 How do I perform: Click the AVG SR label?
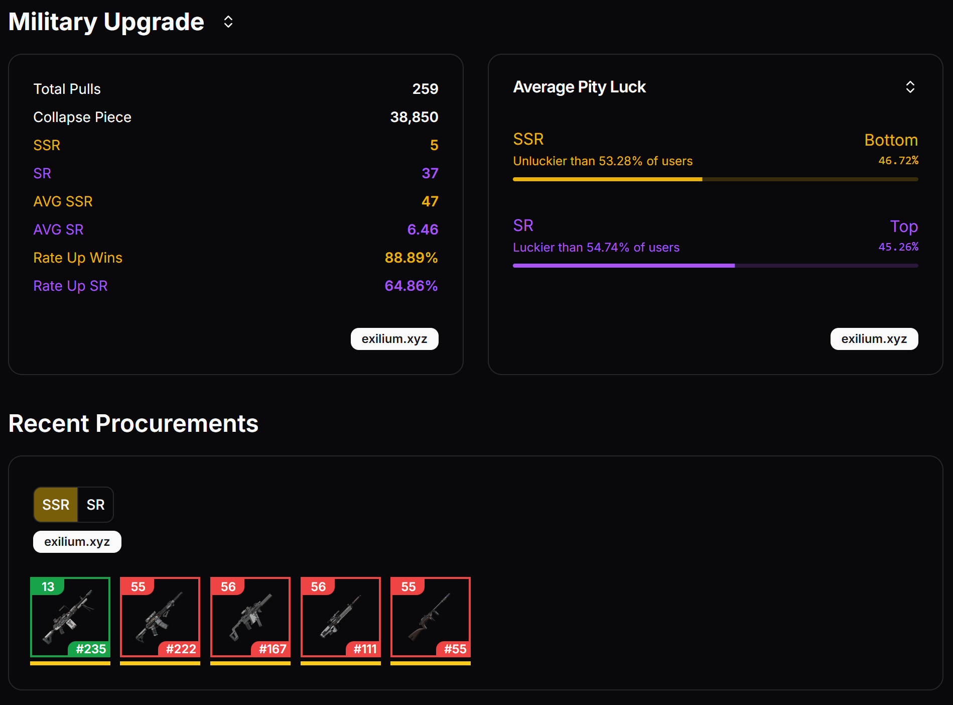(x=58, y=229)
